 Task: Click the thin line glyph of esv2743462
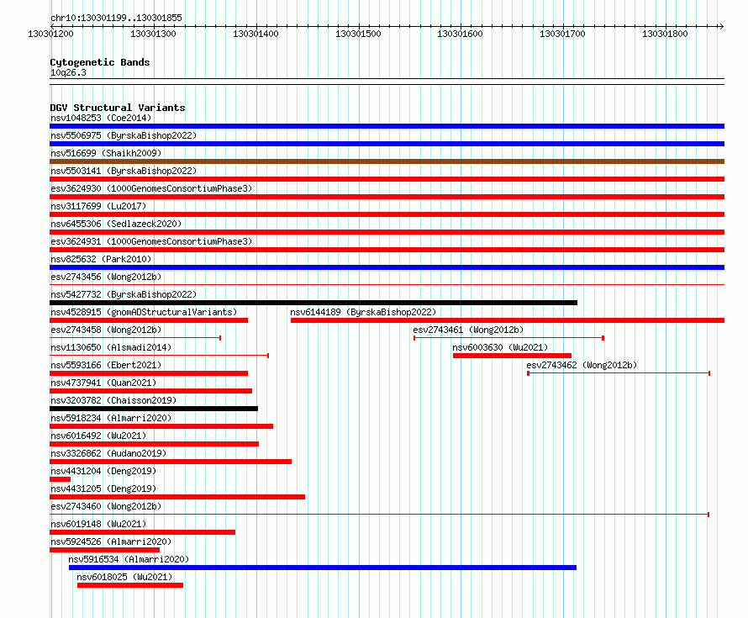[619, 373]
